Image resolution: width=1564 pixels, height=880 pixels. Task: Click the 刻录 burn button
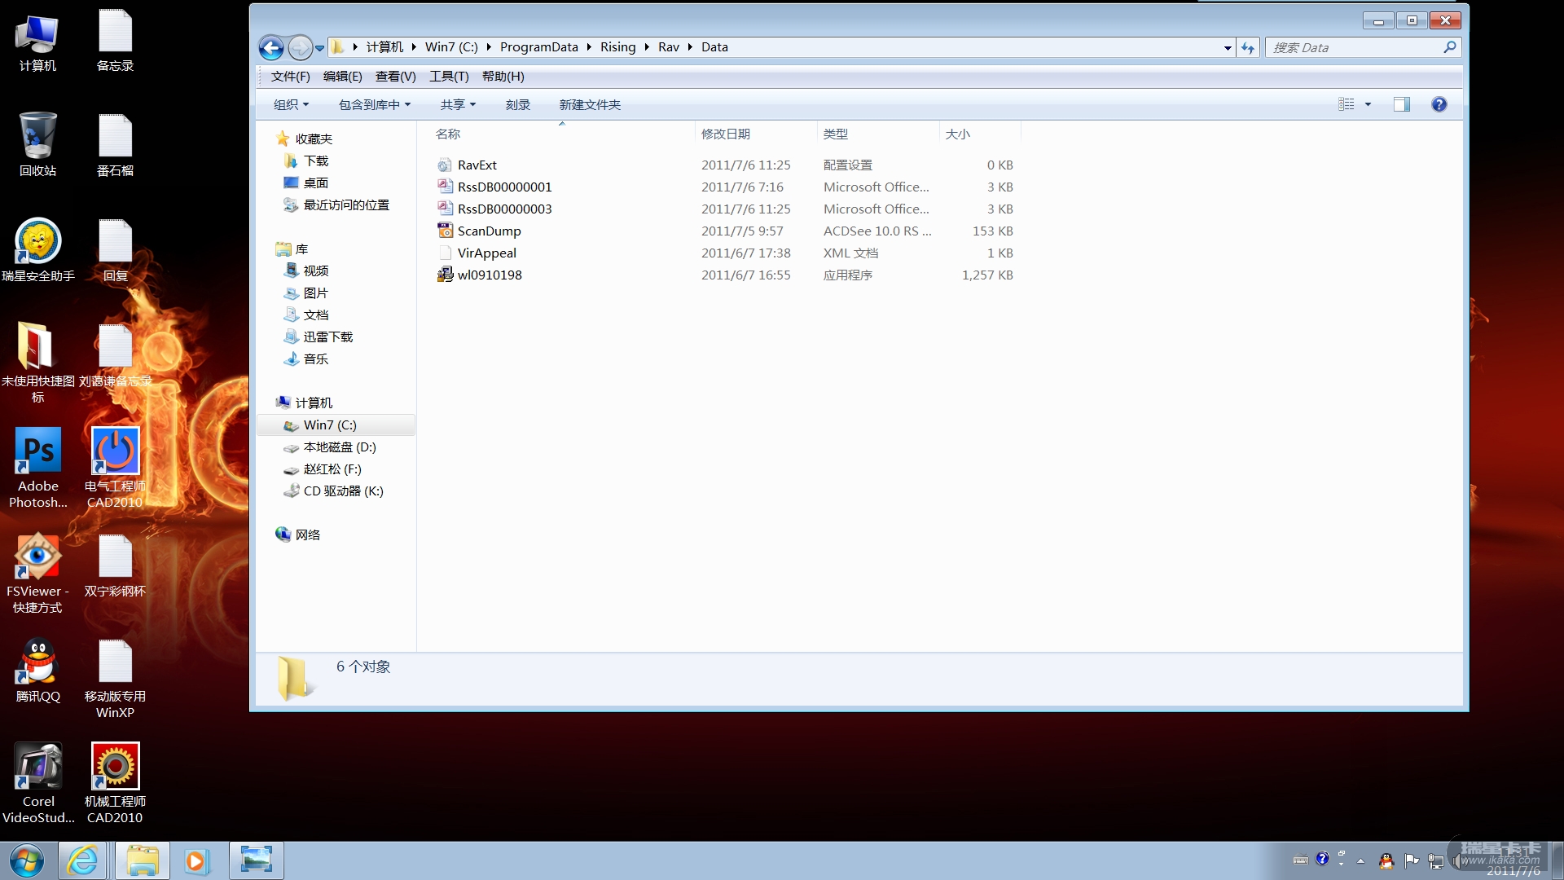point(517,104)
